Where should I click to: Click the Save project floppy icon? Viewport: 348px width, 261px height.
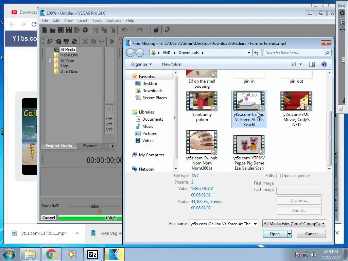60,30
